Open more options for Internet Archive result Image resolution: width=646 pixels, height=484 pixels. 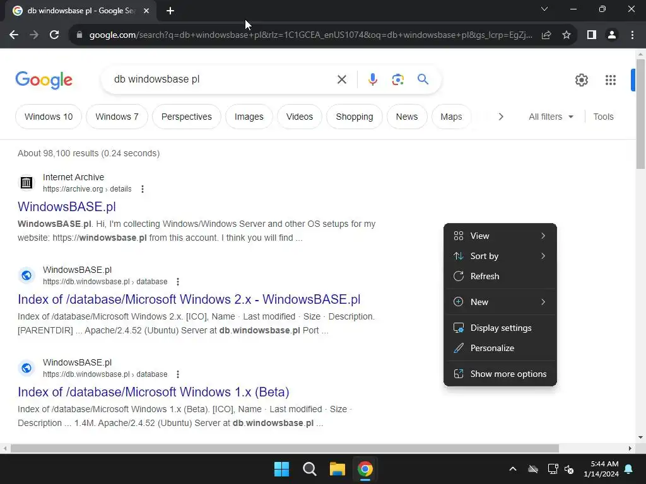[143, 189]
